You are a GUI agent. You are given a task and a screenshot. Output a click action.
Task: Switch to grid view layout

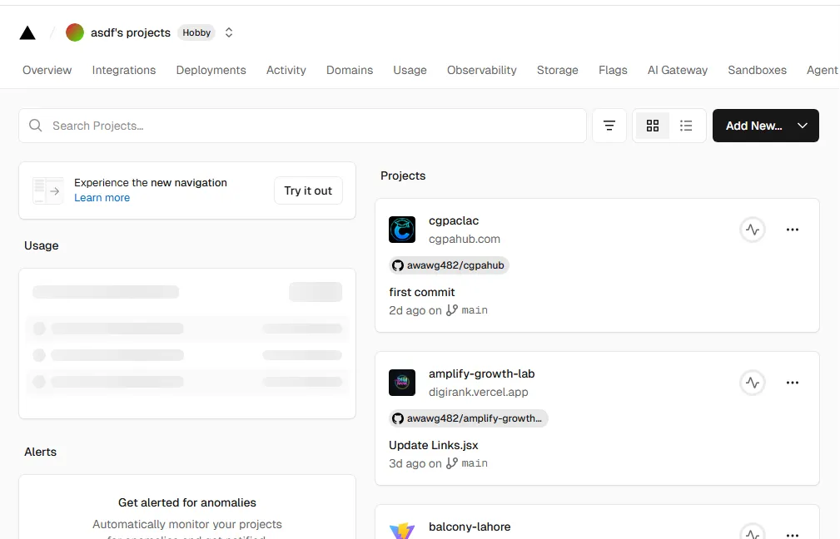pyautogui.click(x=653, y=126)
